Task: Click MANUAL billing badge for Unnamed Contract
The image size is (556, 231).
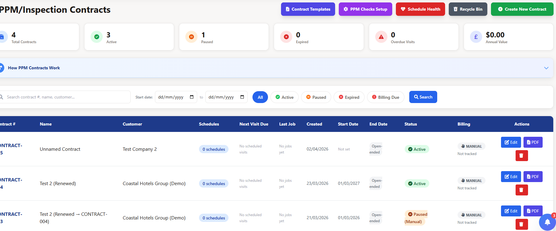Action: coord(472,146)
